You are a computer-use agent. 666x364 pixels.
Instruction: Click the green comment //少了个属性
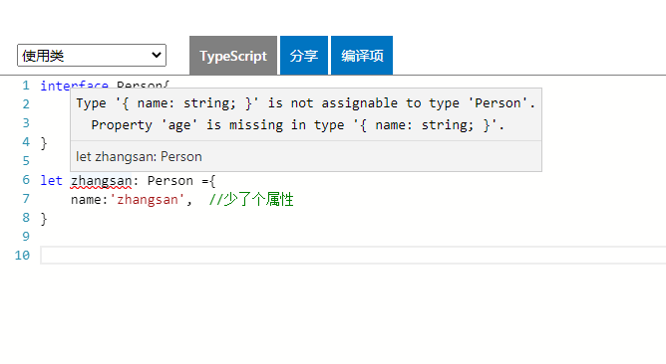coord(251,200)
